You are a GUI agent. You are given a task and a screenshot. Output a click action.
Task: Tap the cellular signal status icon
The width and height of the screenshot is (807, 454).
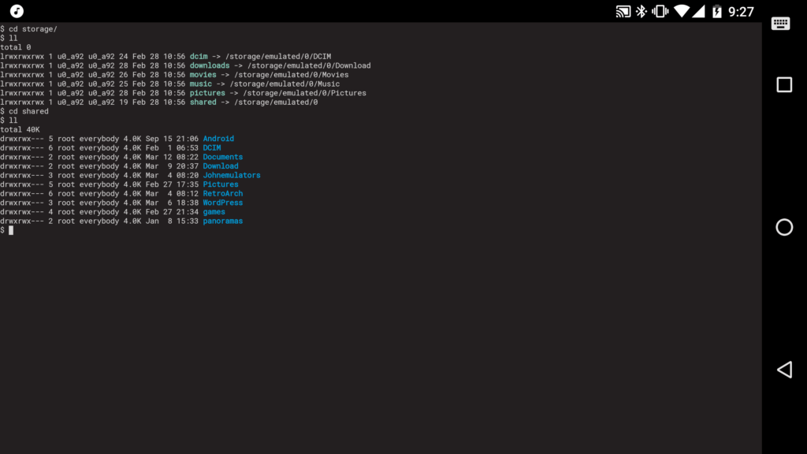(698, 11)
